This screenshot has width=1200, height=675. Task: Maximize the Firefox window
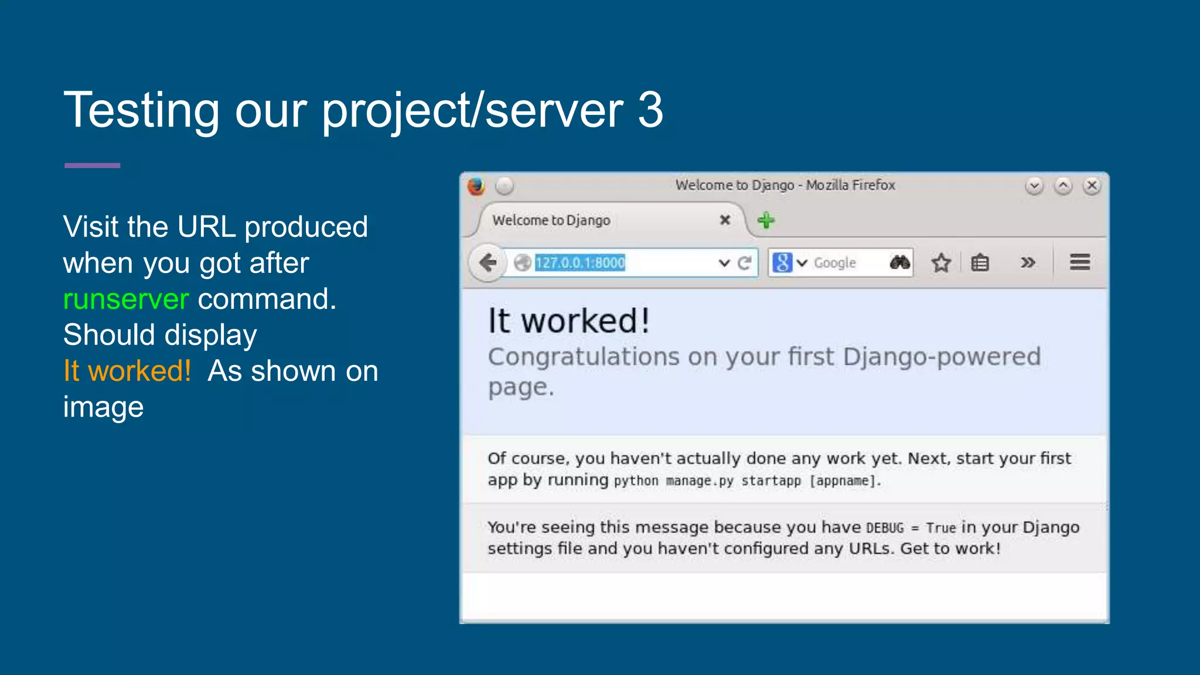1063,186
